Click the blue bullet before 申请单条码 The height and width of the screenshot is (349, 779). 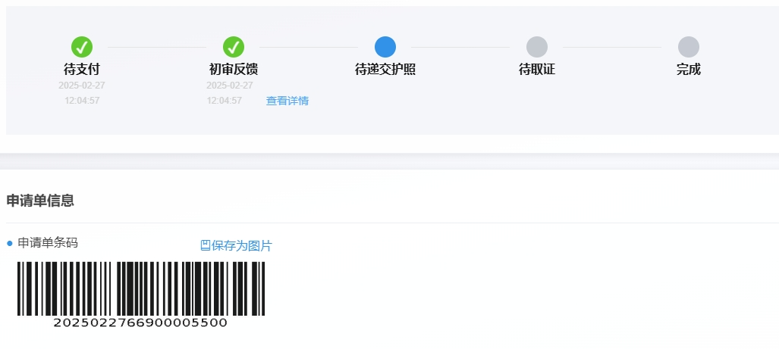click(x=9, y=243)
